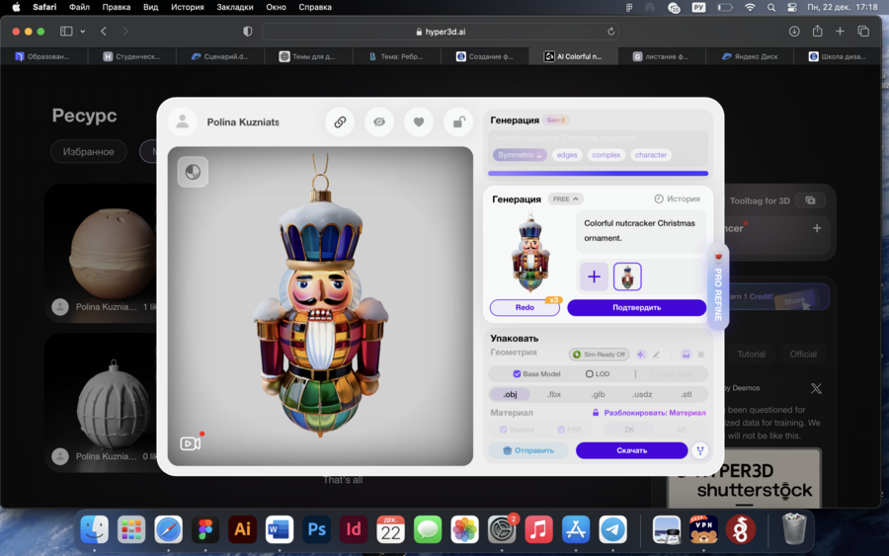Click the sparkle geometry icon
Screen dimensions: 889x556
point(641,355)
